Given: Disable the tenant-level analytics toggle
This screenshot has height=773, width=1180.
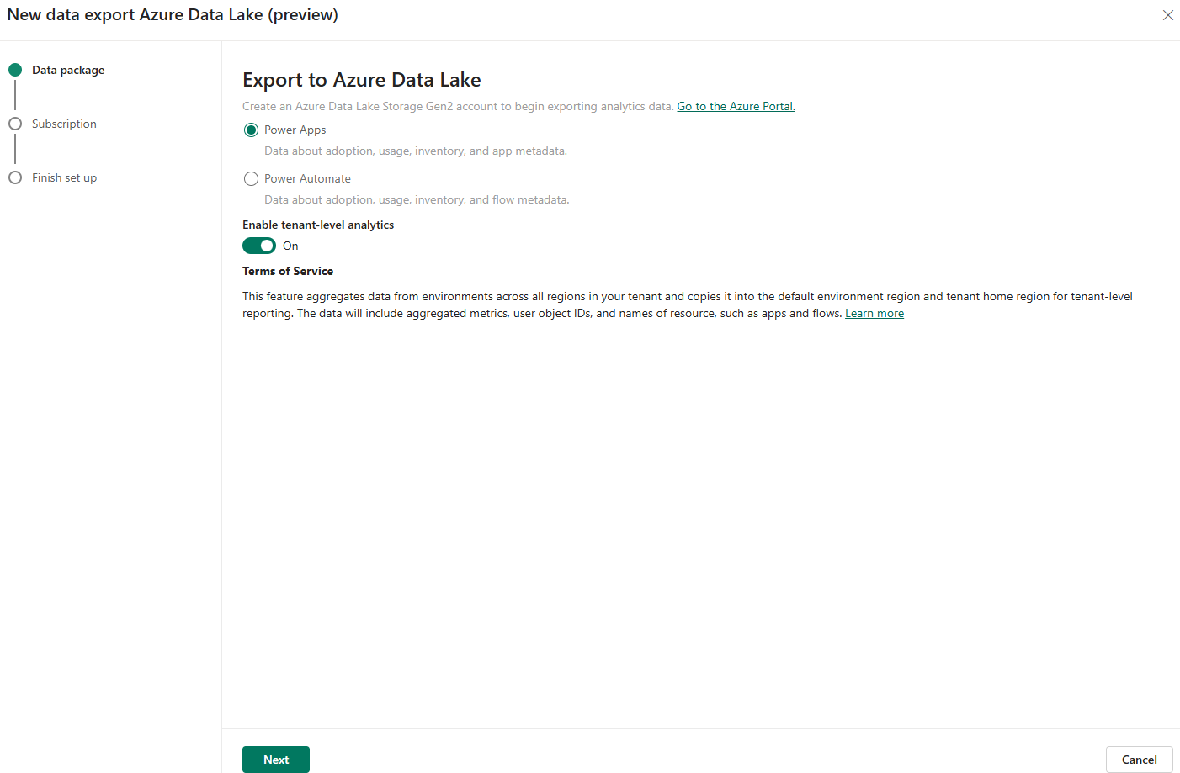Looking at the screenshot, I should (259, 246).
